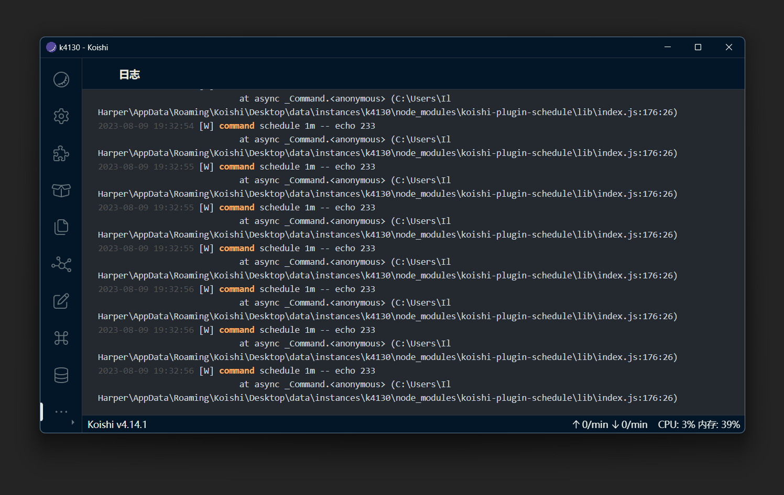Open the plugin market box icon
Viewport: 784px width, 495px height.
coord(61,190)
